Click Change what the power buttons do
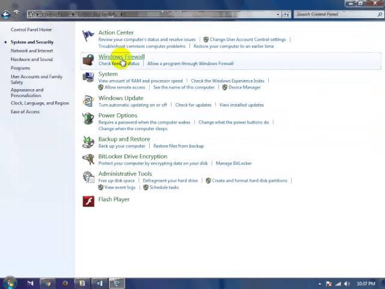The image size is (385, 289). click(233, 122)
